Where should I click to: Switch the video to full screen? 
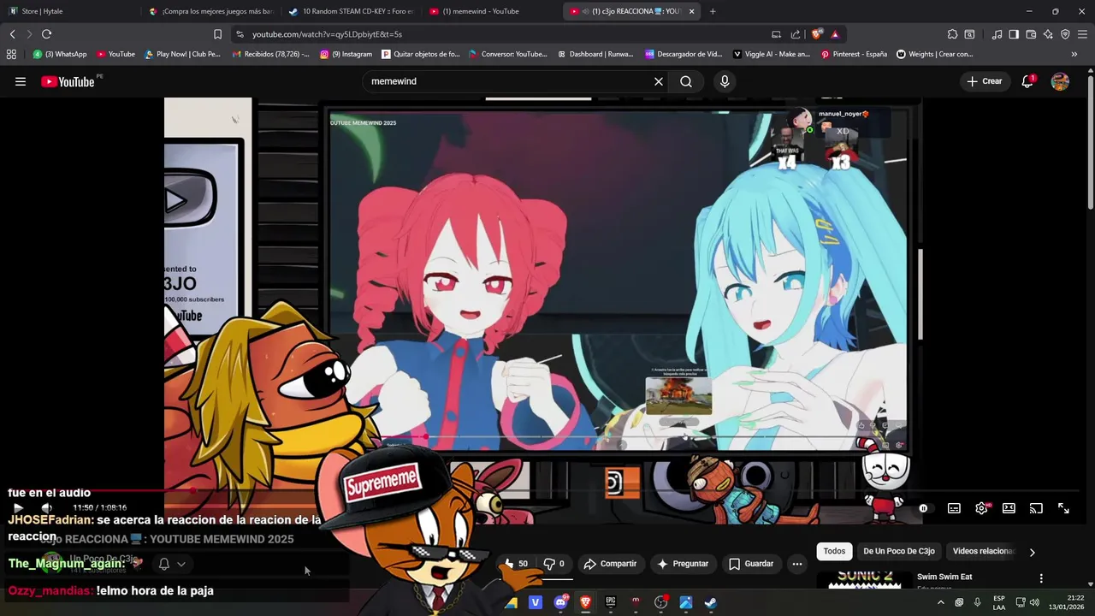coord(1063,508)
